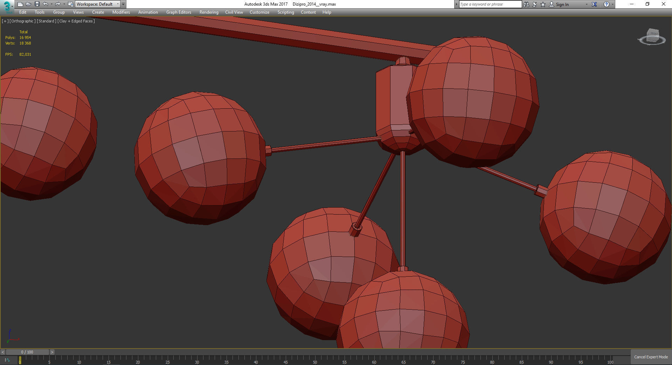Screen dimensions: 672x365
Task: Open the Help menu
Action: tap(327, 12)
